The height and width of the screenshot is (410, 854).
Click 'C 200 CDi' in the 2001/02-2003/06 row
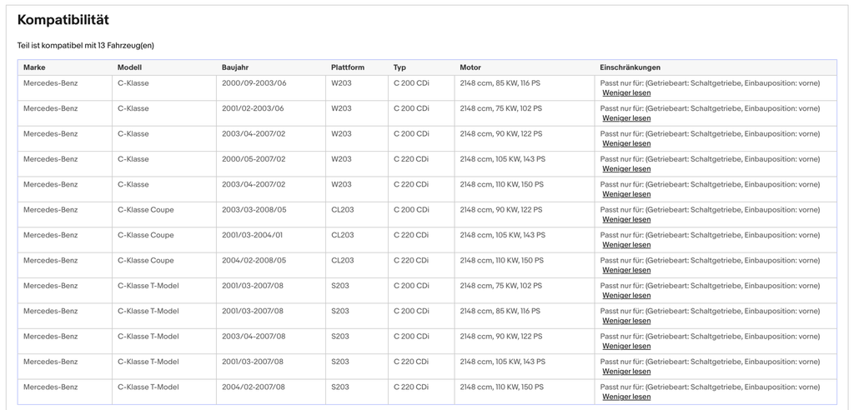[411, 108]
